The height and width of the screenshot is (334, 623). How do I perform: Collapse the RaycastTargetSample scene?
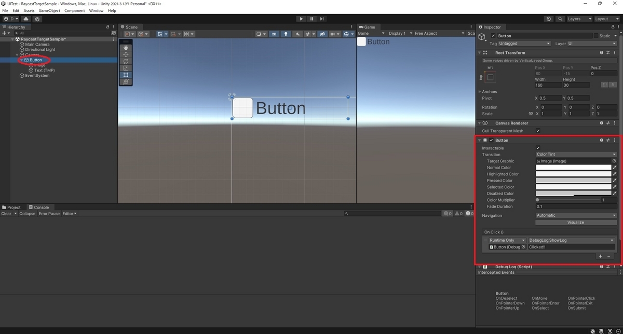[12, 39]
